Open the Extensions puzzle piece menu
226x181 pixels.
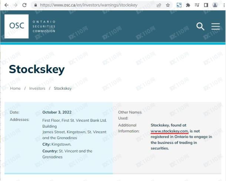click(188, 5)
